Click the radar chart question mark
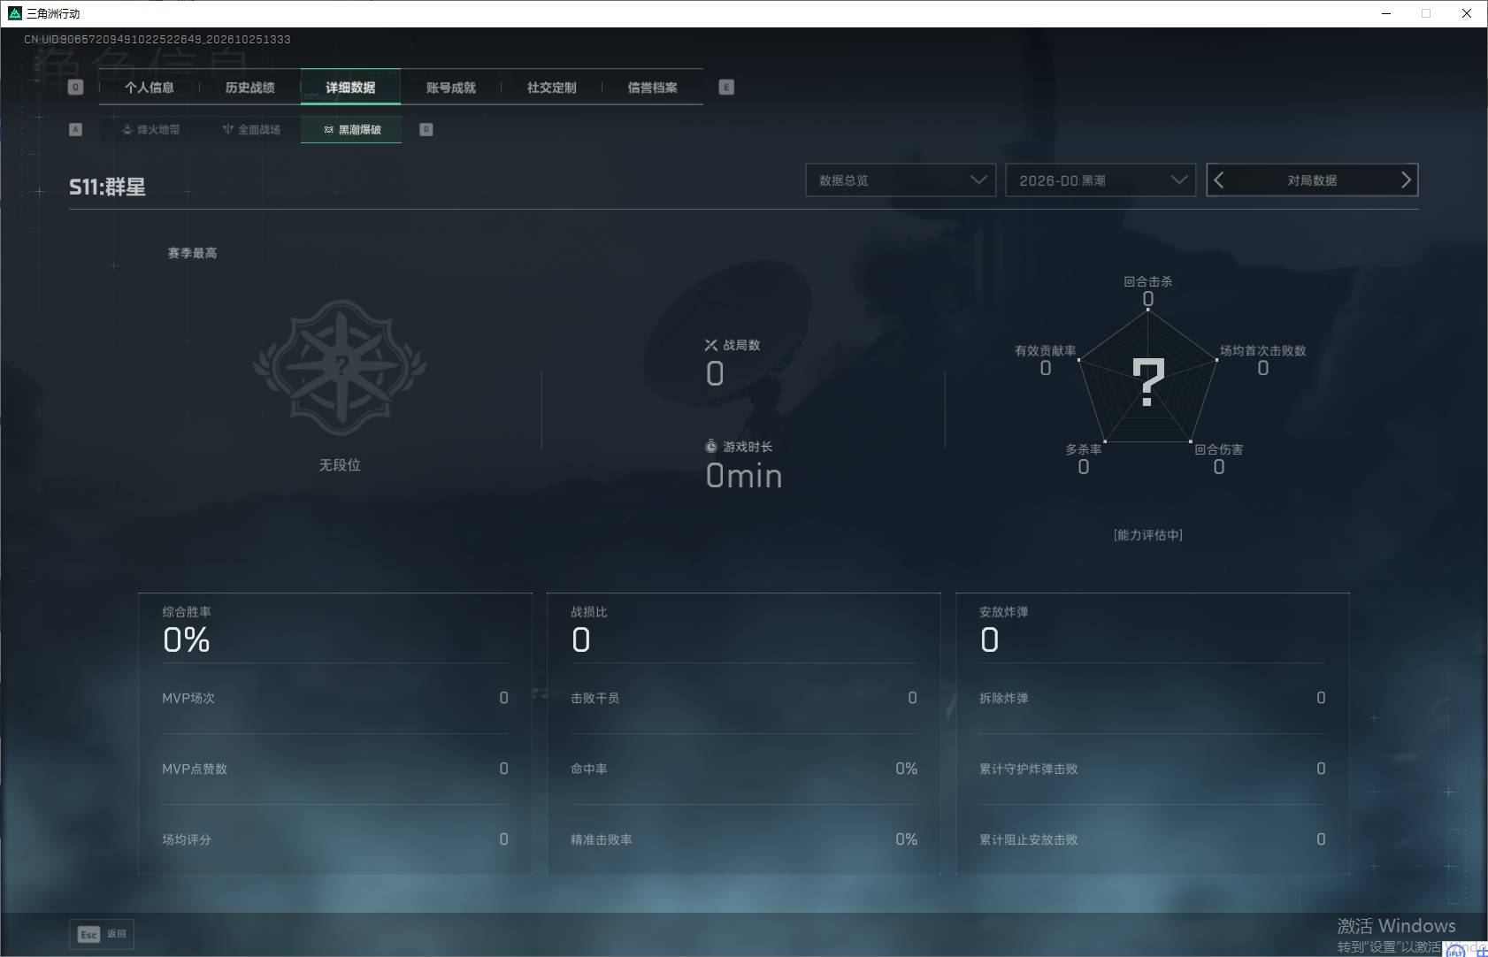This screenshot has height=957, width=1488. (x=1148, y=382)
